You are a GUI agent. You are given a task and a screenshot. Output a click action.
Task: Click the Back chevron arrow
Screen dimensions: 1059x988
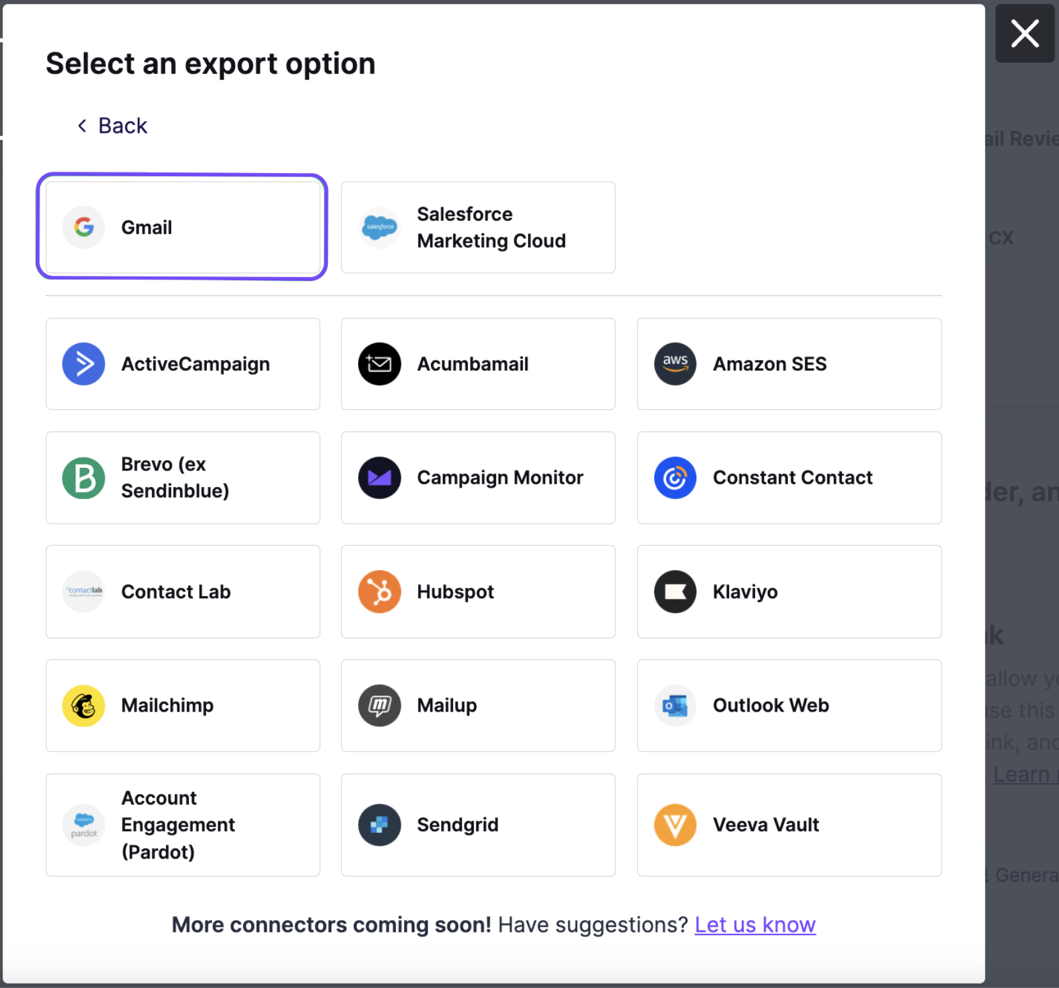82,126
